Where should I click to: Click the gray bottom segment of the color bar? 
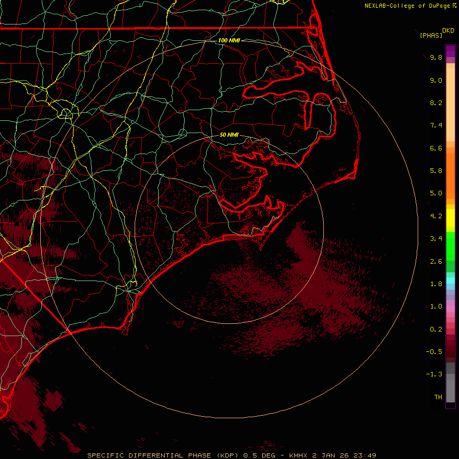pos(450,391)
